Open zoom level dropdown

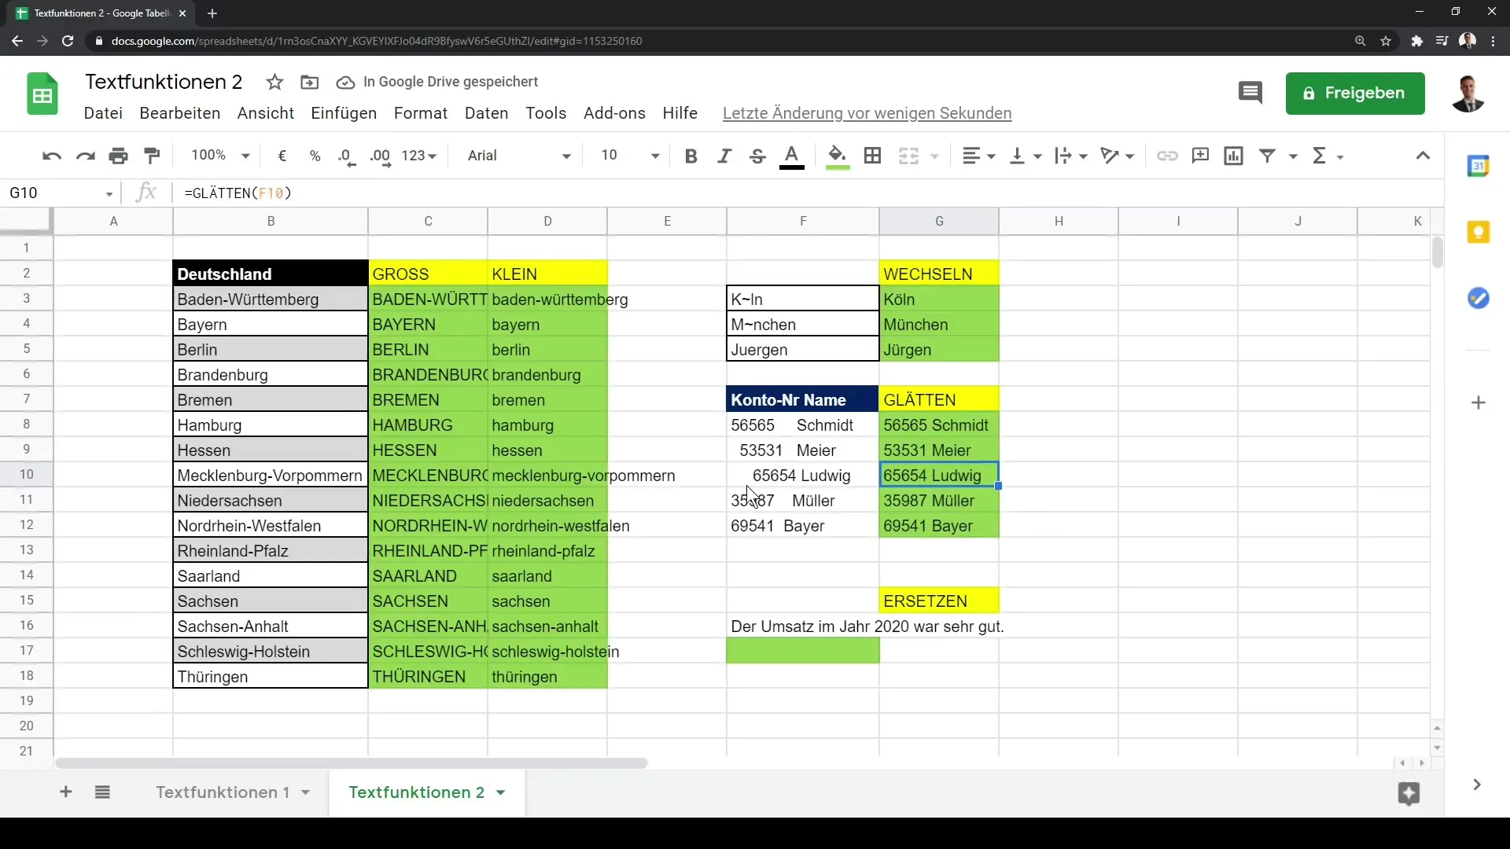click(x=220, y=156)
